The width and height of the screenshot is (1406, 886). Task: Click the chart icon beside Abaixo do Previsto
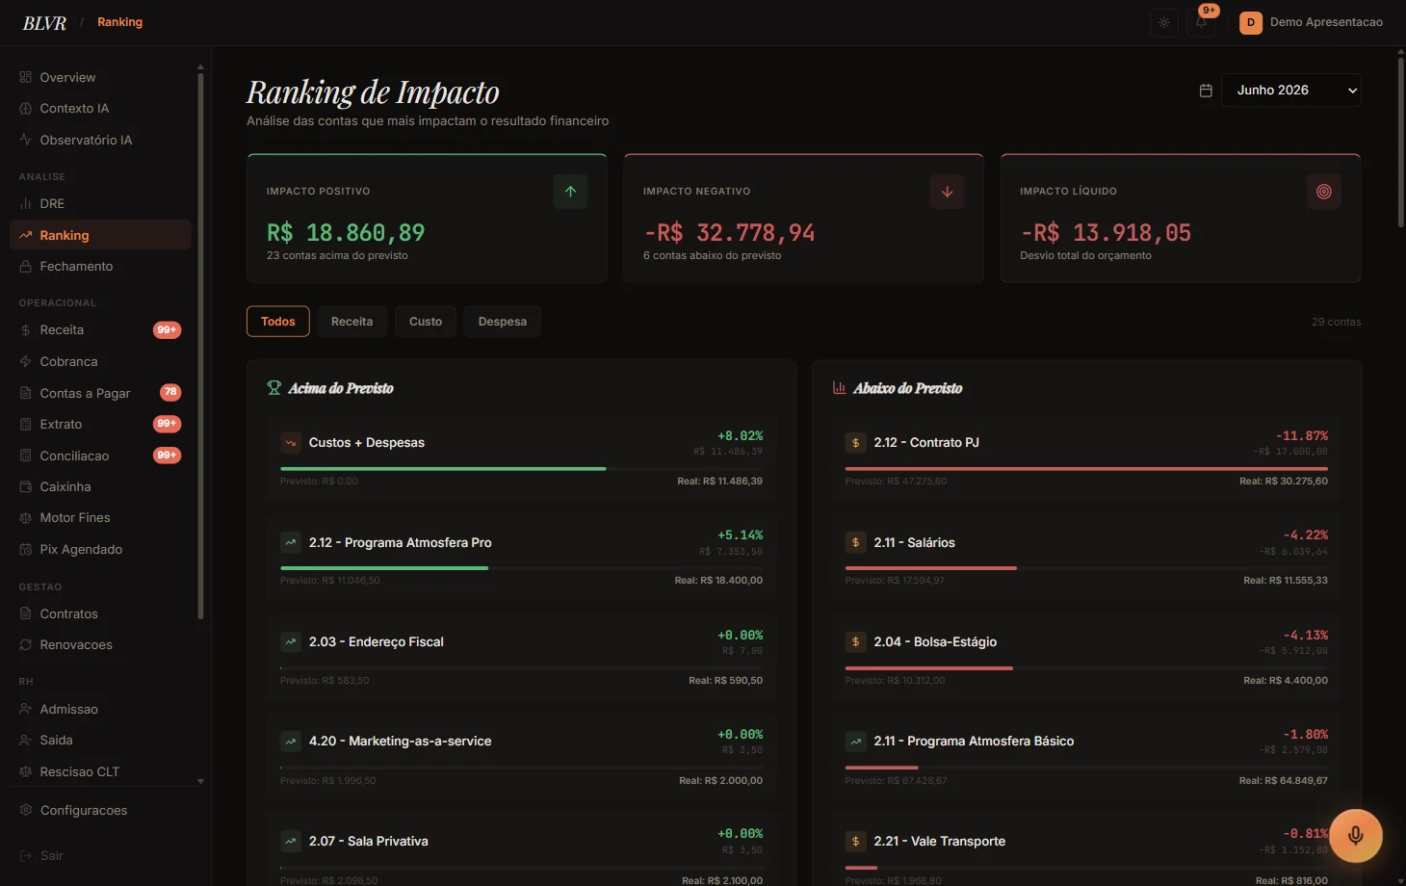[x=839, y=388]
